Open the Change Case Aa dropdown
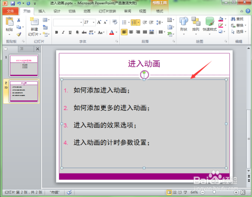The image size is (252, 197). (101, 32)
